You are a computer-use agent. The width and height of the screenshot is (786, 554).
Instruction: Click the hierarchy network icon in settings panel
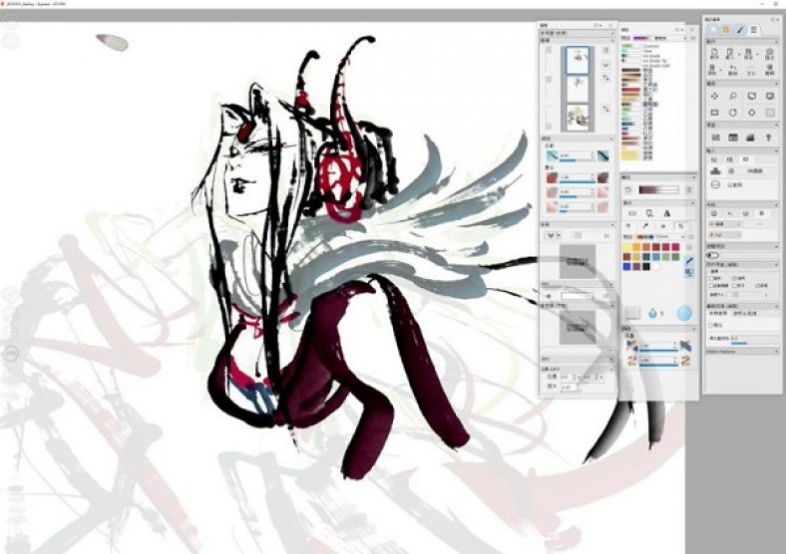point(715,171)
